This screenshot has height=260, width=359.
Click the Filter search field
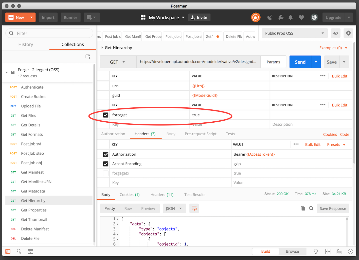(49, 33)
